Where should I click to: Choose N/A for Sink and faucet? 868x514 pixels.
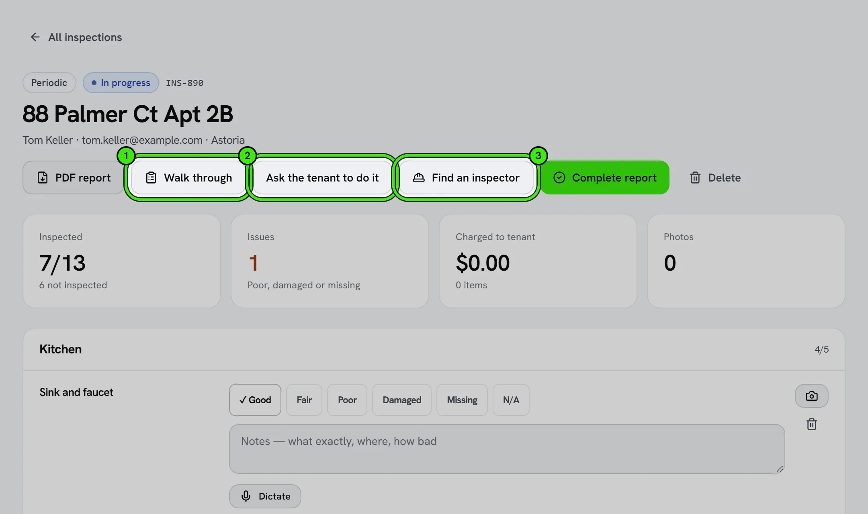pyautogui.click(x=511, y=400)
